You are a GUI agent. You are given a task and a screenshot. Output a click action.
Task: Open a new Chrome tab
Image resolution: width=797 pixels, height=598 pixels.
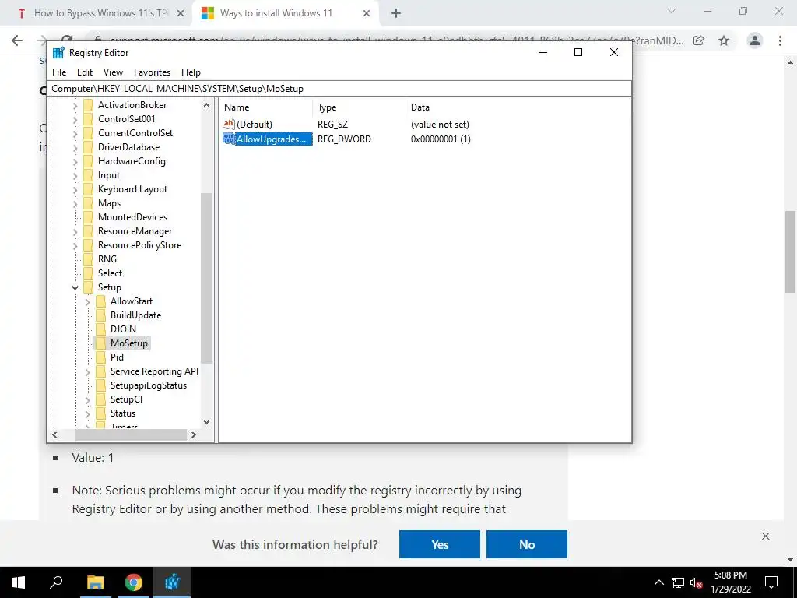[x=396, y=14]
